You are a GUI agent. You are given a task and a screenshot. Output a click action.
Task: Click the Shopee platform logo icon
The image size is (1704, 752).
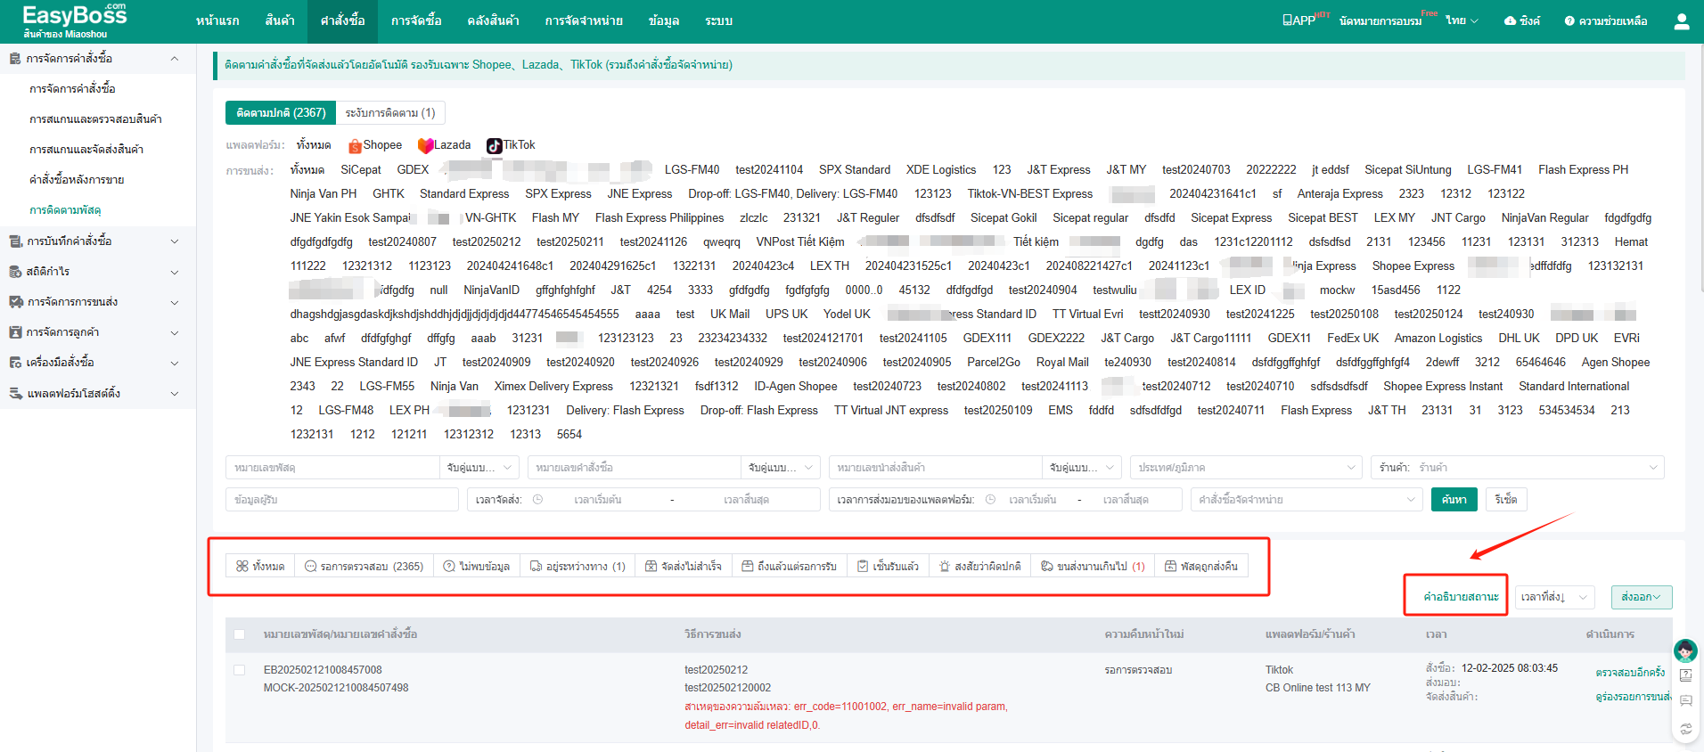click(355, 145)
